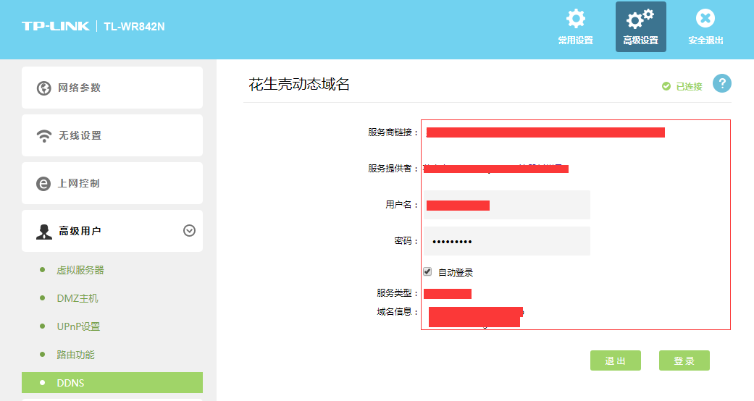
Task: Go to DMZ主机 submenu
Action: pyautogui.click(x=78, y=299)
